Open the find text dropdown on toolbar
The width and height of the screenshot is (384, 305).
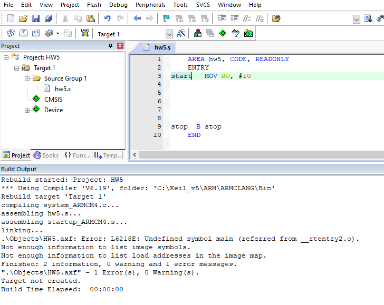coord(357,19)
